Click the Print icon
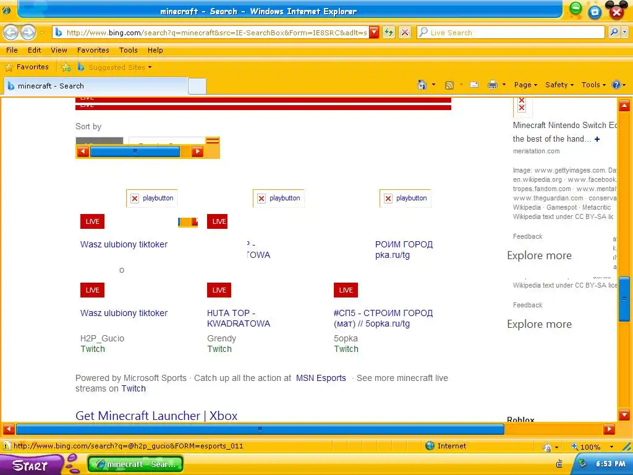The height and width of the screenshot is (475, 633). tap(493, 85)
